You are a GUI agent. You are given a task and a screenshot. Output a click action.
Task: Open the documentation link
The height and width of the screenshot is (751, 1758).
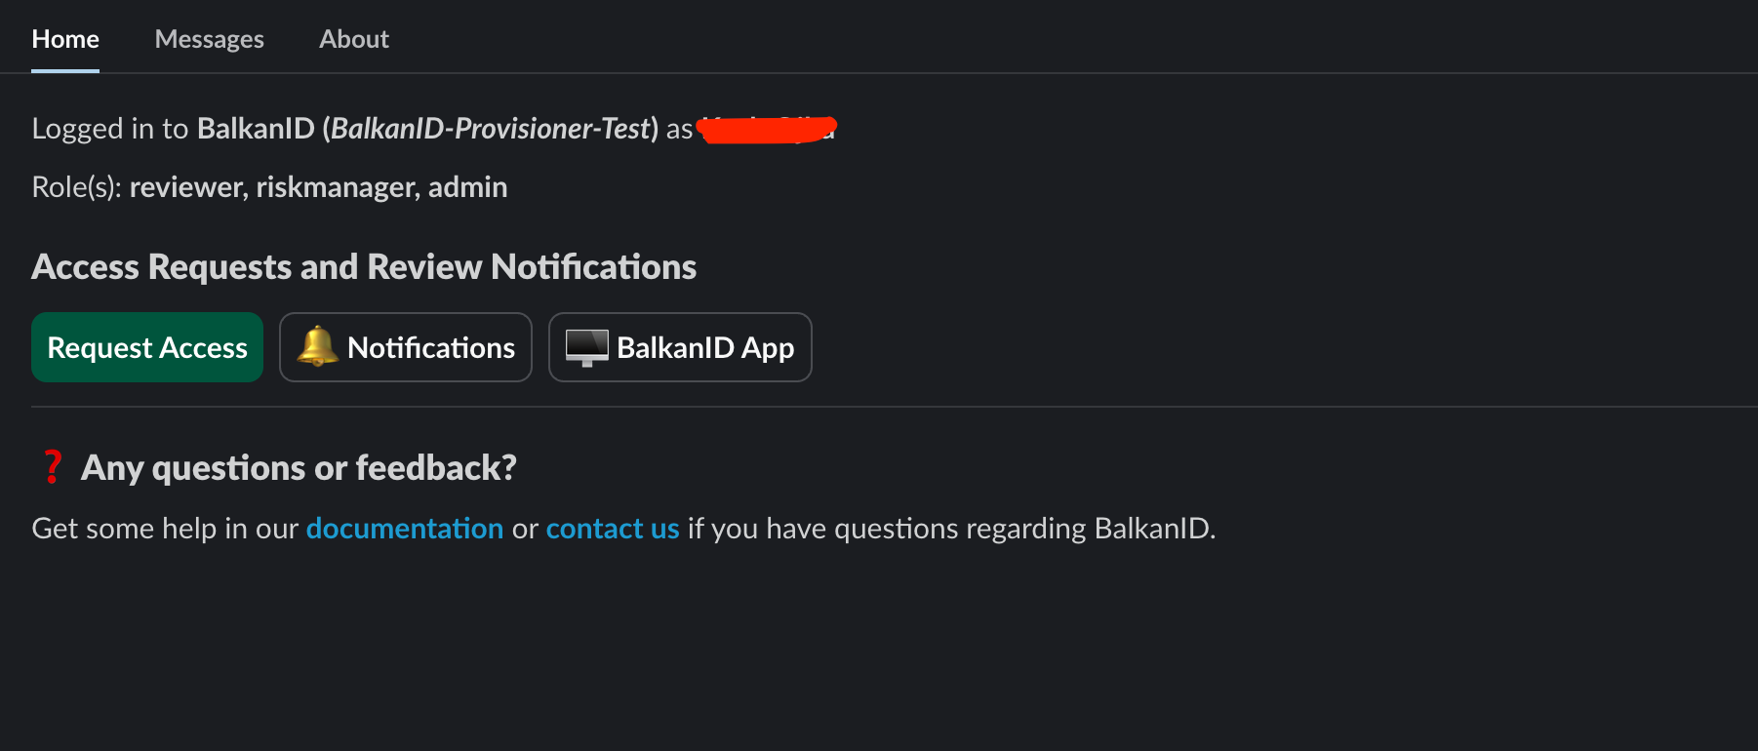click(x=405, y=529)
